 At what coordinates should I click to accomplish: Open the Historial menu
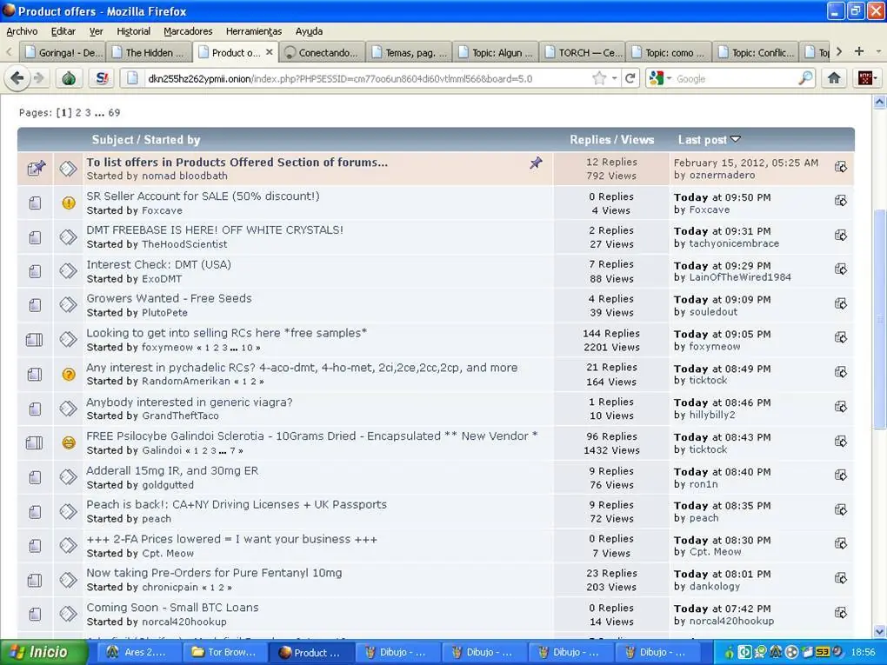pyautogui.click(x=134, y=31)
